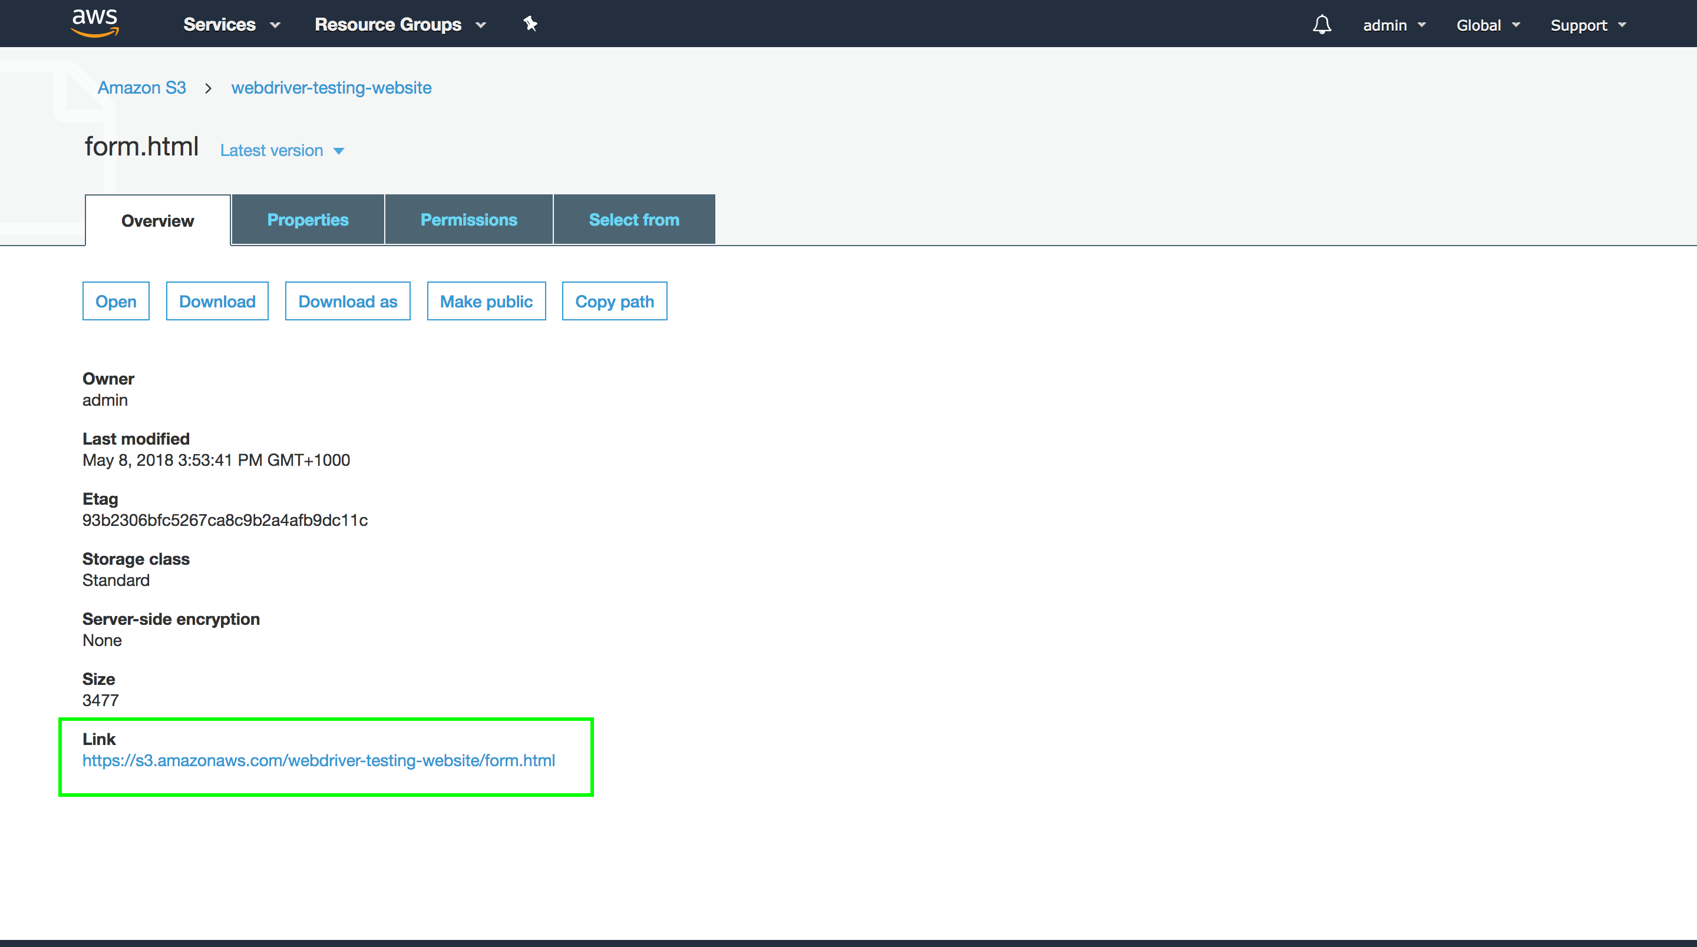The width and height of the screenshot is (1697, 947).
Task: Open the Global region dropdown
Action: pyautogui.click(x=1487, y=25)
